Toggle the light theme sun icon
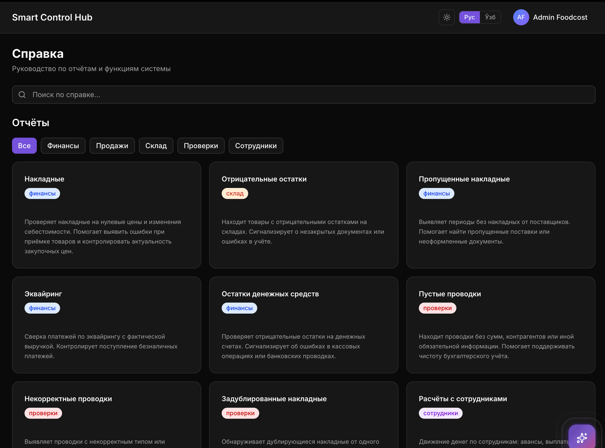Screen dimensions: 605x448 [x=447, y=17]
